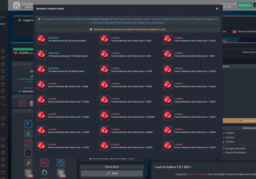The image size is (256, 179).
Task: Select unlocked corruption with +5% Accuracy Rating
Action: coord(41,39)
